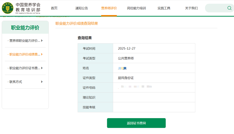Go to the 首页 nav item
Screen dimensions: 234x134
[54, 8]
